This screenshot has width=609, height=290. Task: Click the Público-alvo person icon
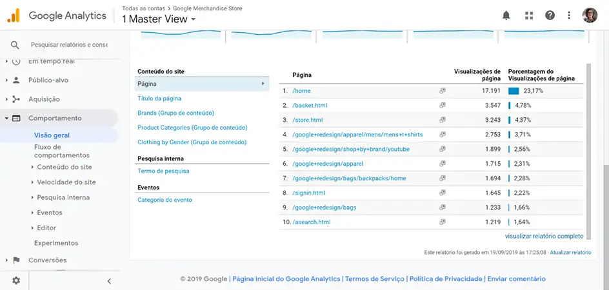pos(16,80)
